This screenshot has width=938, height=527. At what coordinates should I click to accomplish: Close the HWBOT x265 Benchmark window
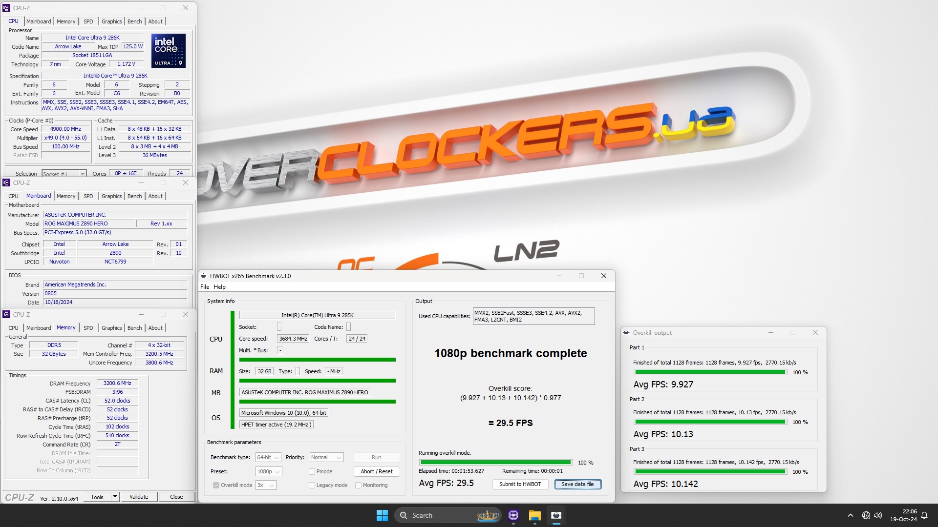click(604, 276)
